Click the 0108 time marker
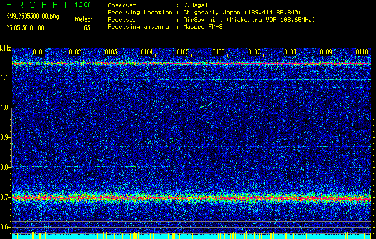Image resolution: width=376 pixels, height=239 pixels. 290,52
